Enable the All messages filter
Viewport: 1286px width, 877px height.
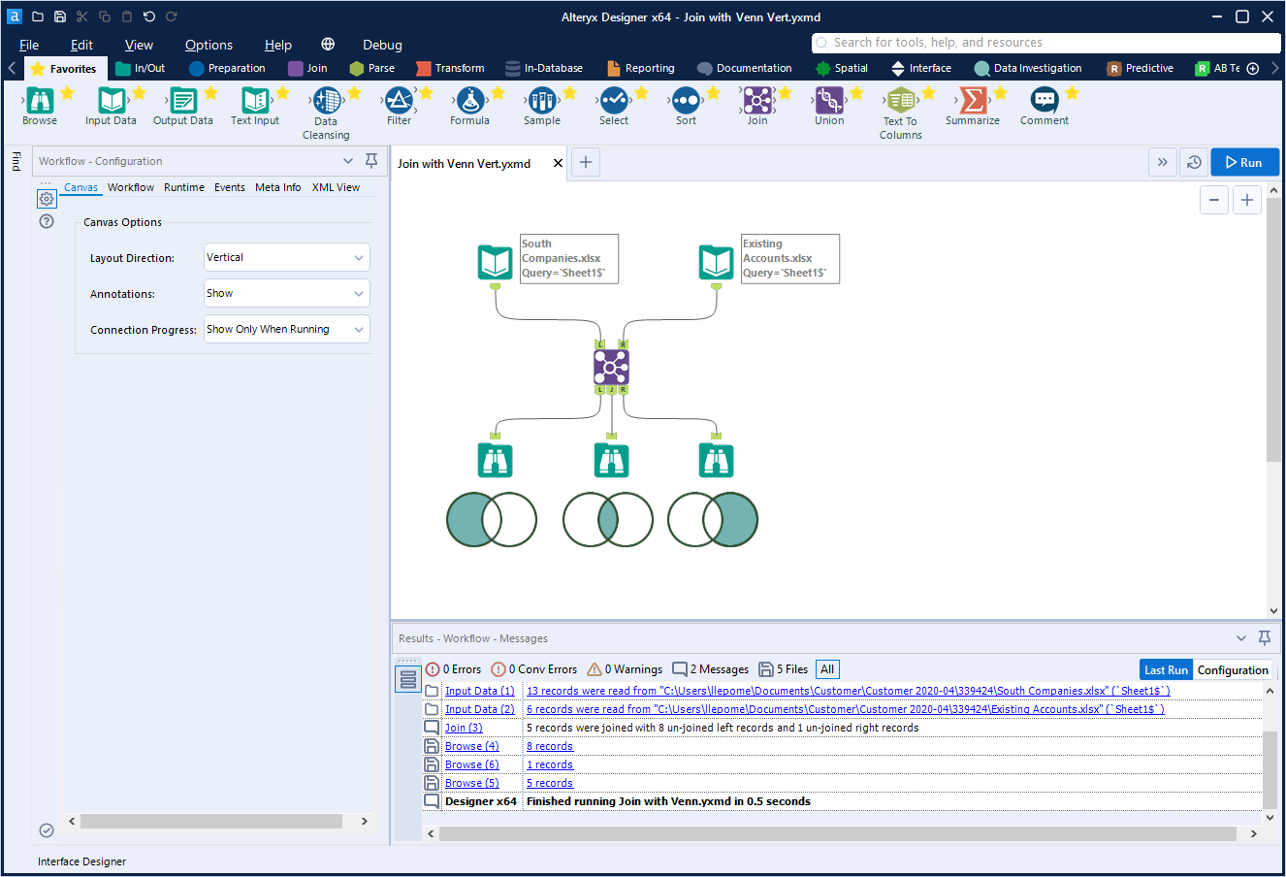coord(826,668)
